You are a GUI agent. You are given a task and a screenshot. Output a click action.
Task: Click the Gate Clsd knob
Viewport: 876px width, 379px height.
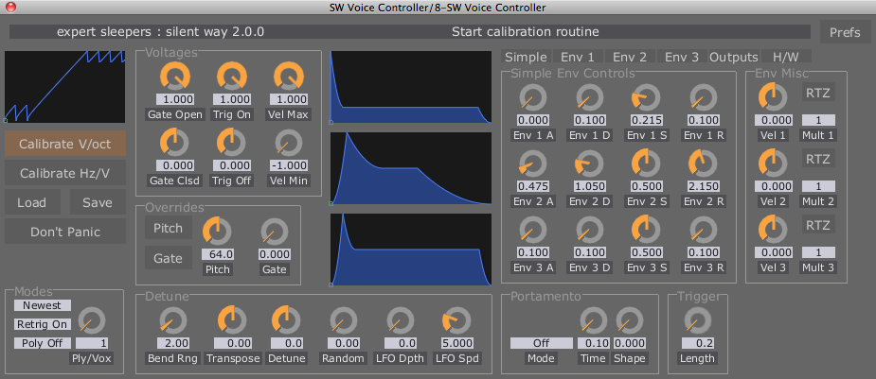pyautogui.click(x=175, y=142)
